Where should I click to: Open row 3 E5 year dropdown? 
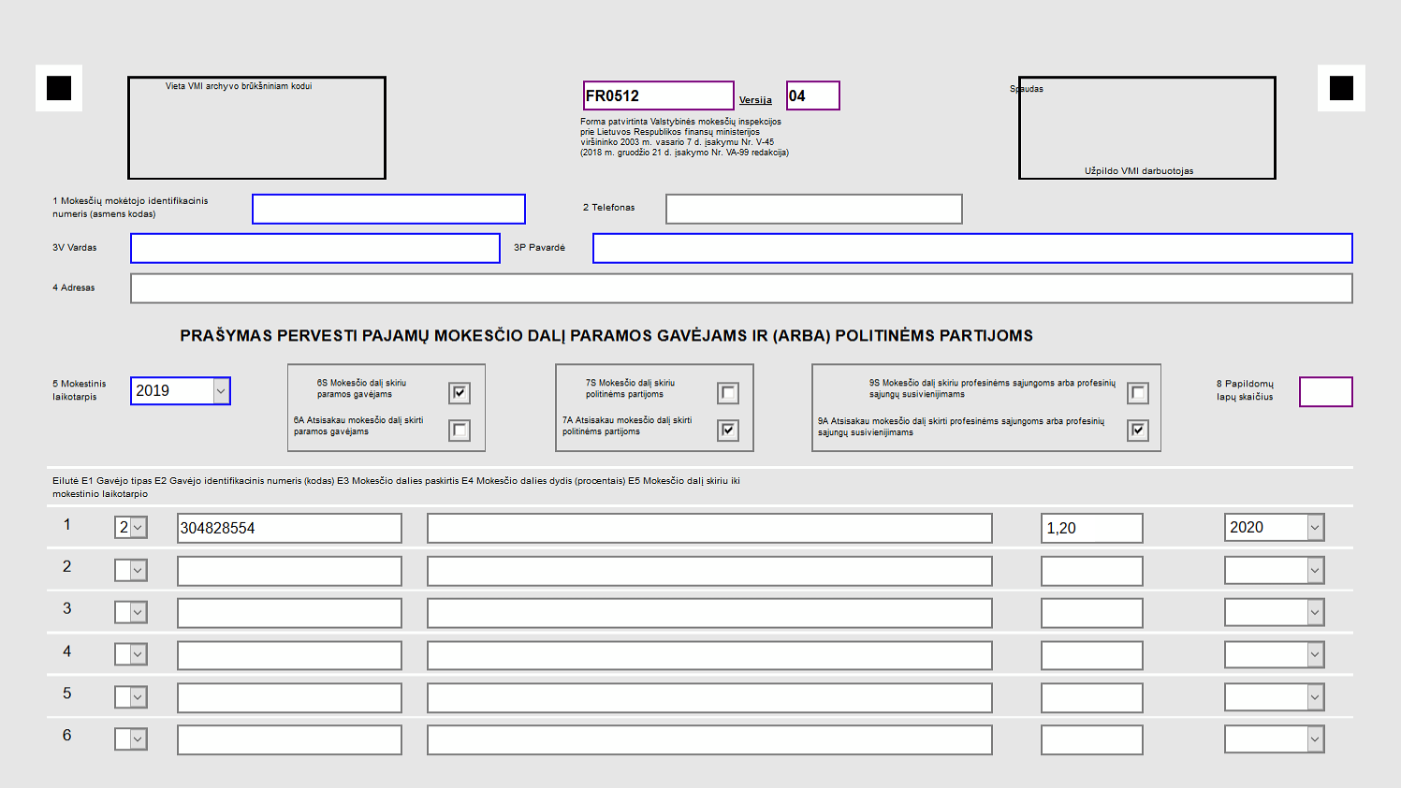(1315, 613)
